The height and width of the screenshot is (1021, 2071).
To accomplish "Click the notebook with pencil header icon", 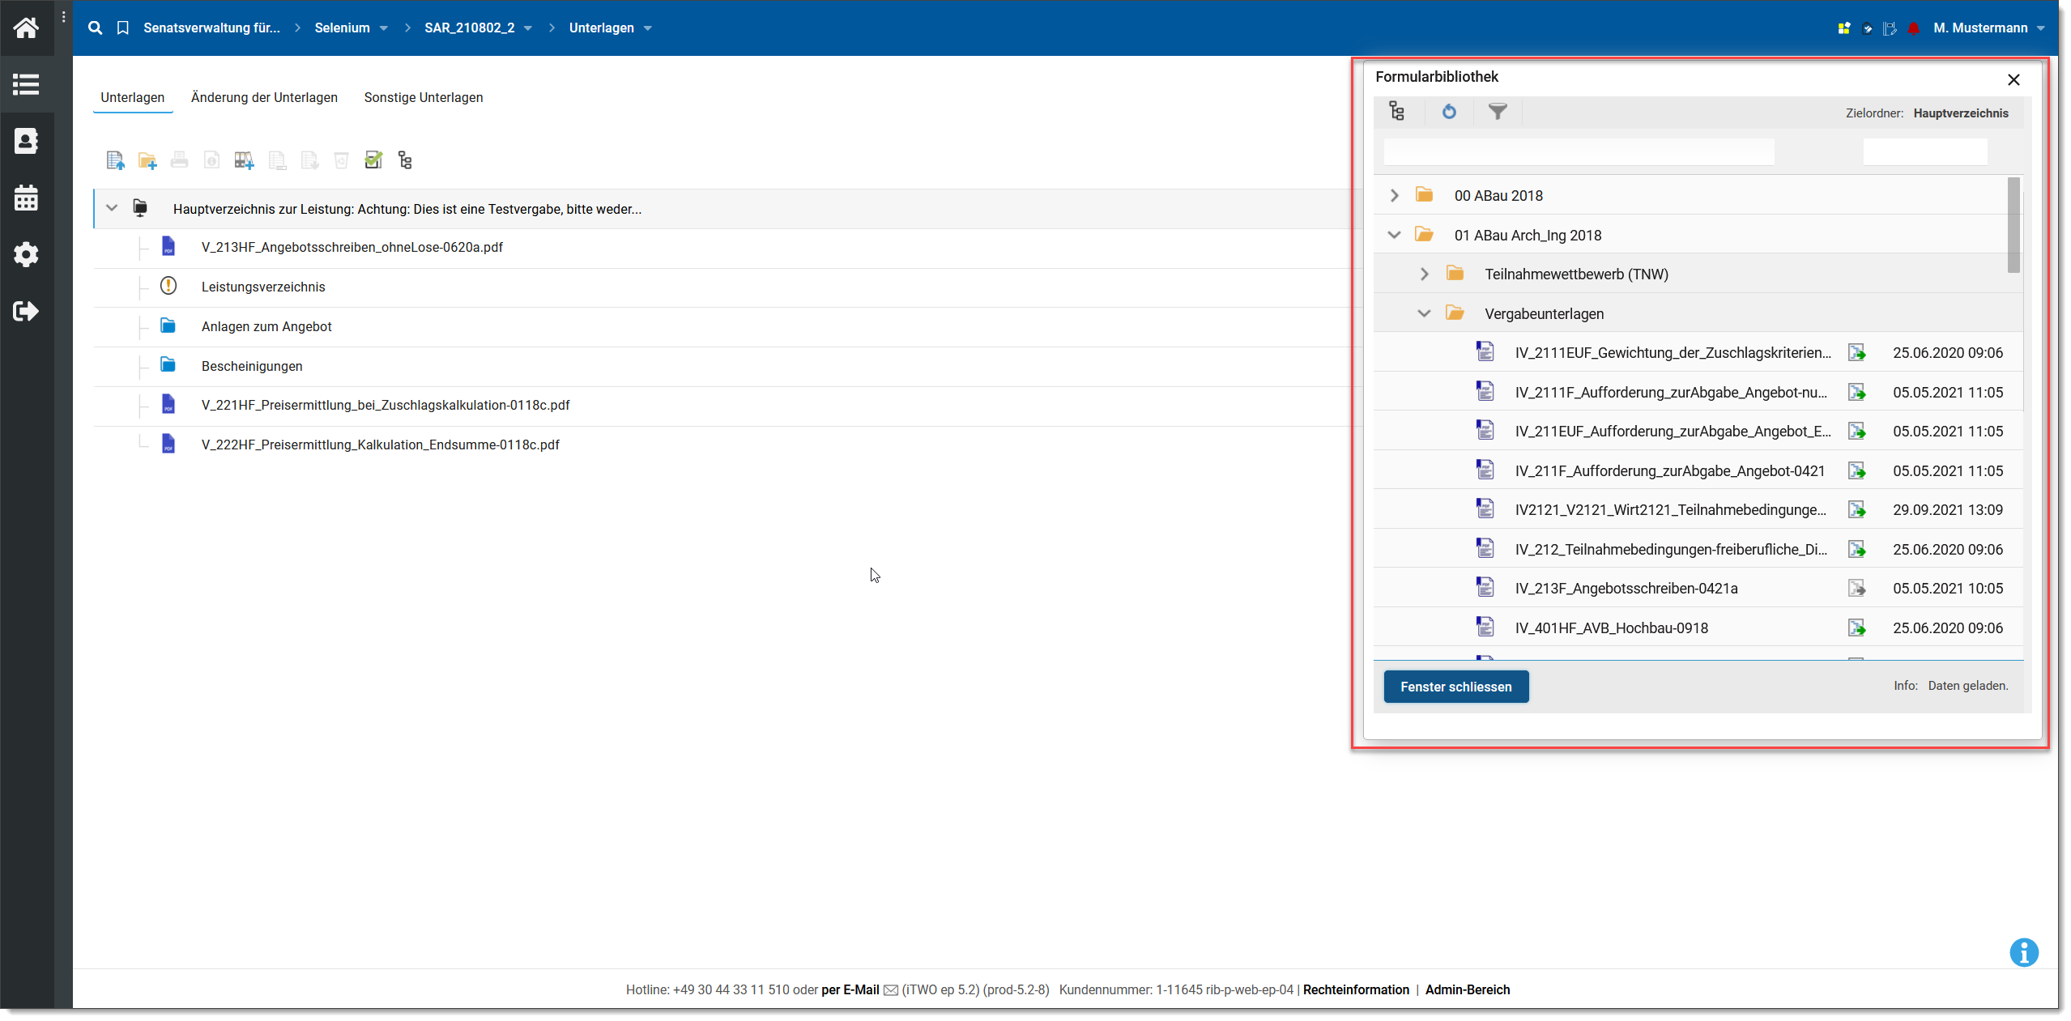I will coord(1890,28).
